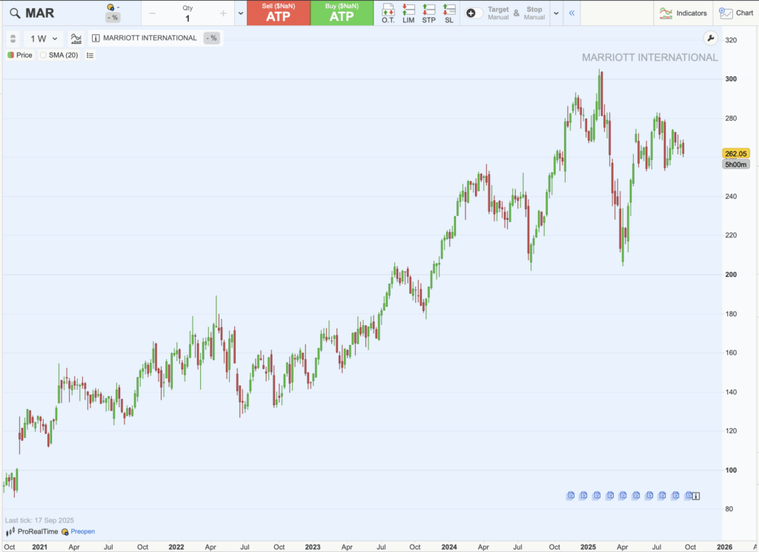The width and height of the screenshot is (759, 552).
Task: Click the info icon beside MARRIOTT INTERNATIONAL
Action: click(95, 38)
